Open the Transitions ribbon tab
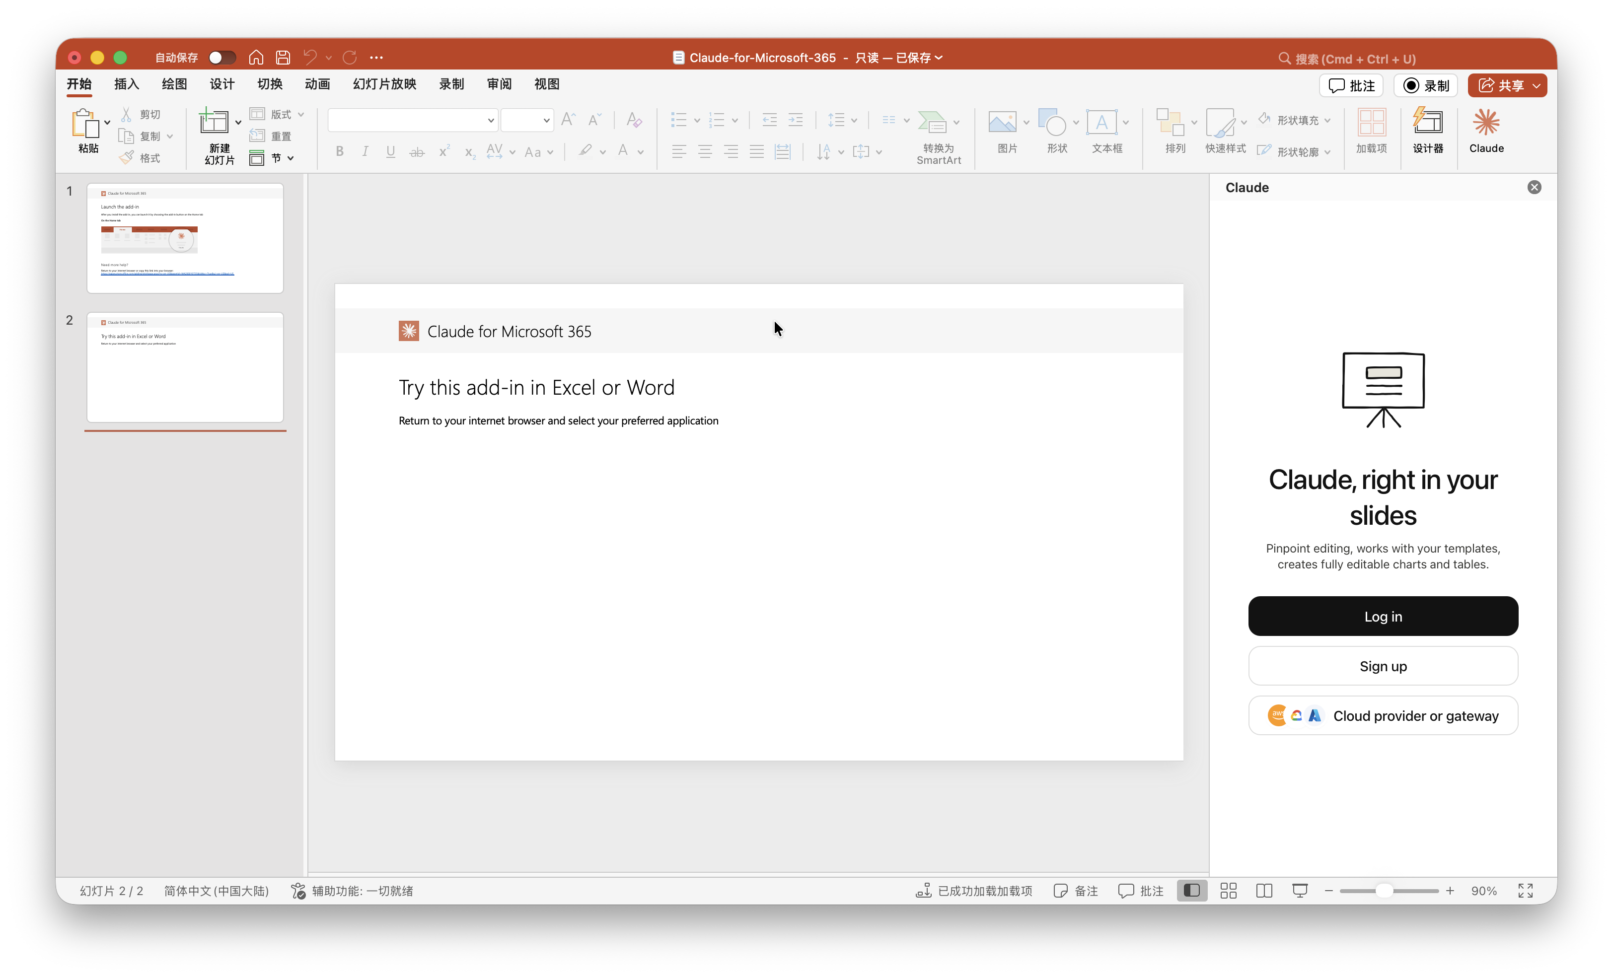The width and height of the screenshot is (1613, 978). tap(270, 84)
